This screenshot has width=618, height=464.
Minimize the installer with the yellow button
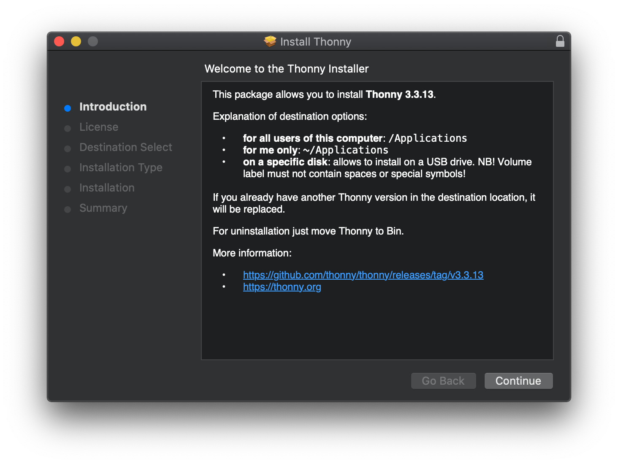click(76, 41)
